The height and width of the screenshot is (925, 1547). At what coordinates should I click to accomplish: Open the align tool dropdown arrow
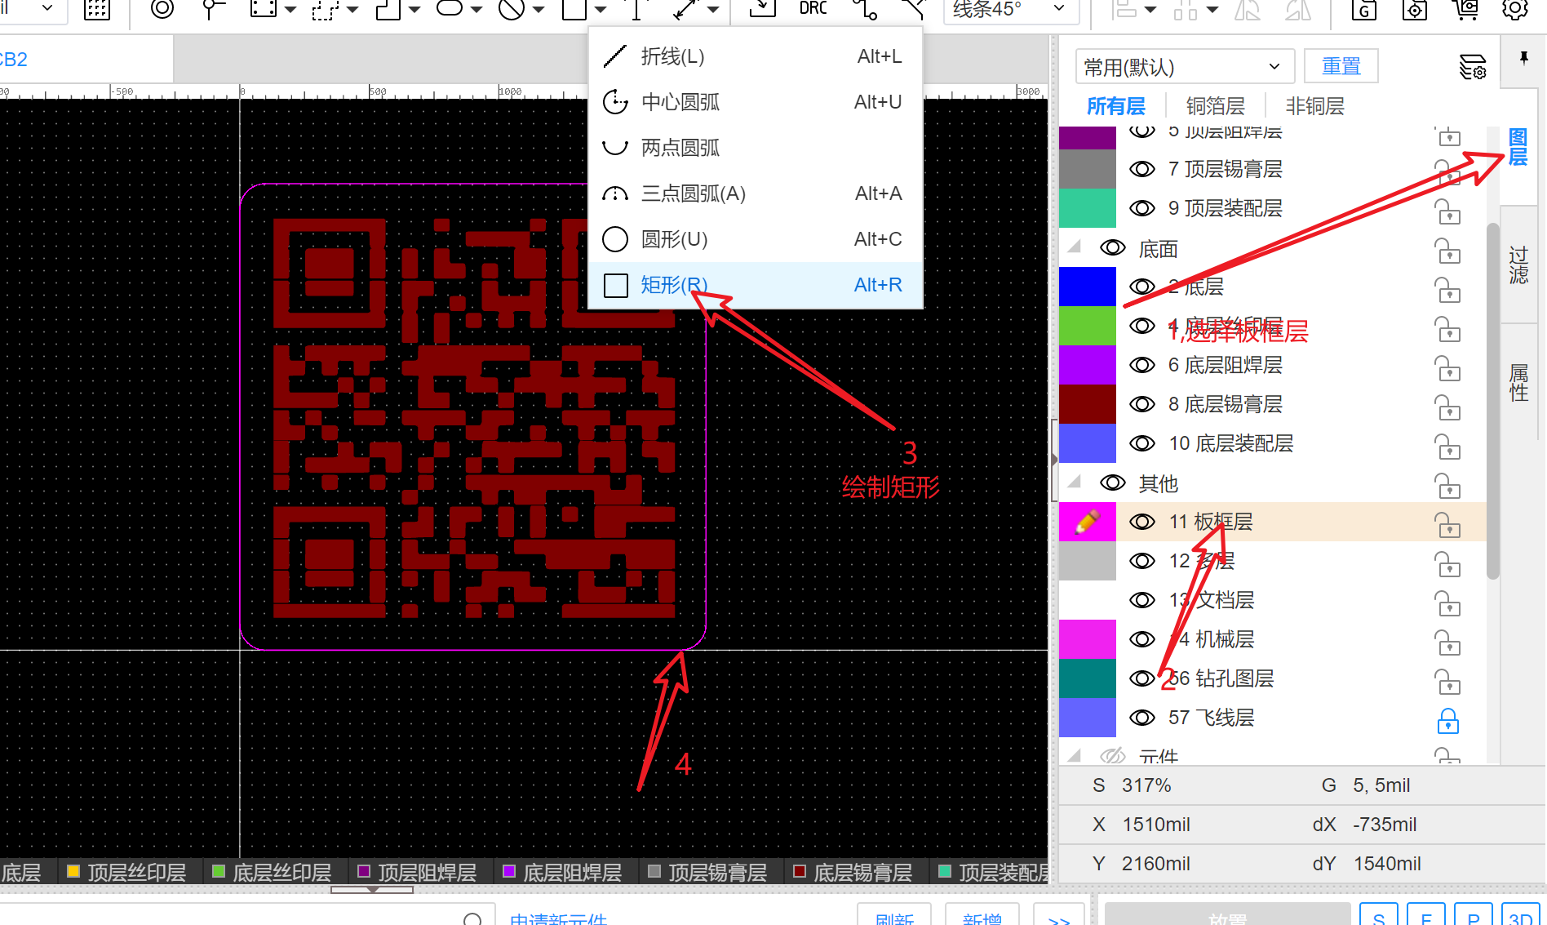(1150, 10)
